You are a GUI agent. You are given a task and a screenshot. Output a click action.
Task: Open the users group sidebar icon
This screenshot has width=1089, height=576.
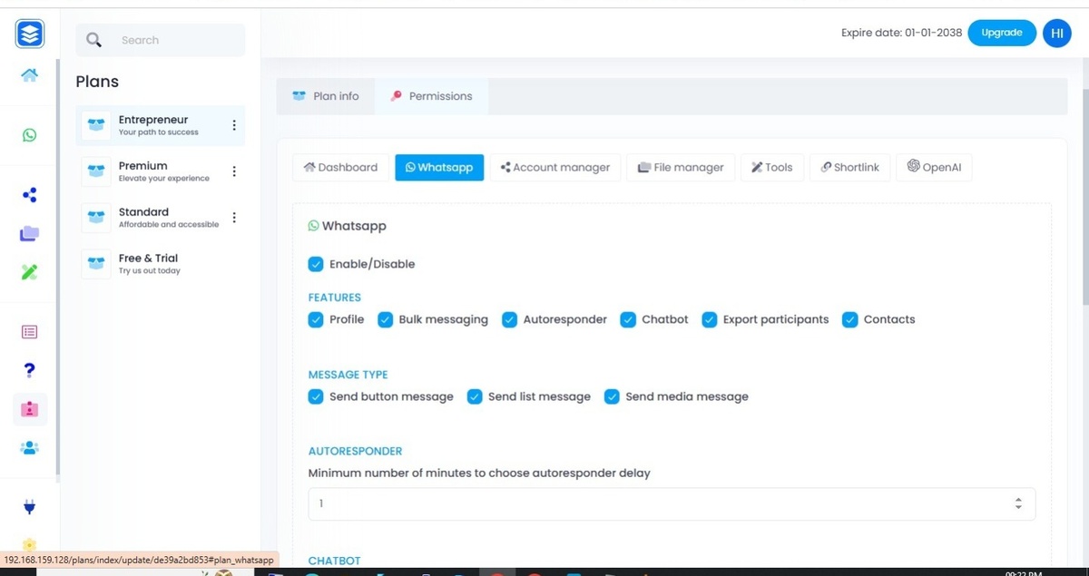(x=29, y=447)
